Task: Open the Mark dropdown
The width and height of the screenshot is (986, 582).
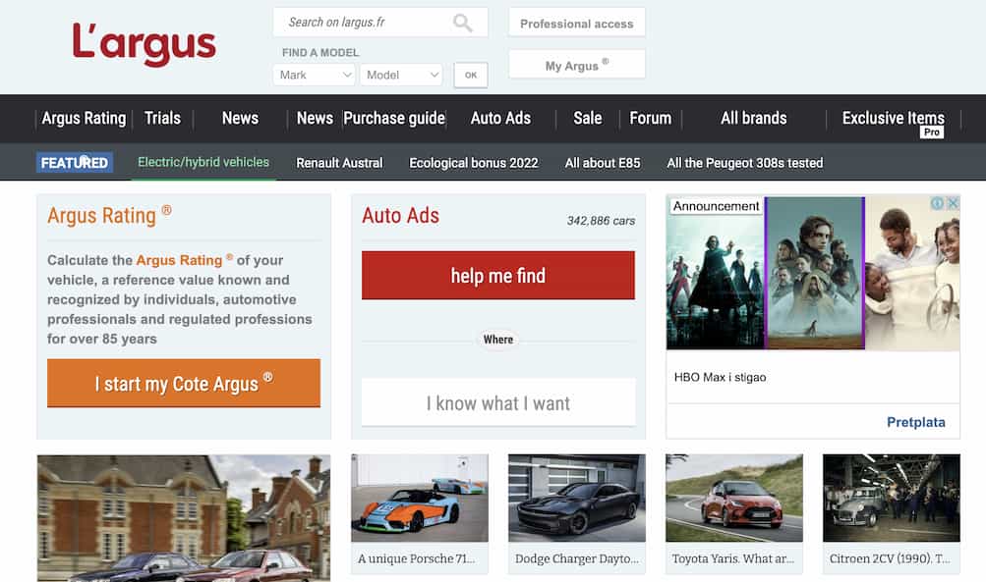Action: pos(314,75)
